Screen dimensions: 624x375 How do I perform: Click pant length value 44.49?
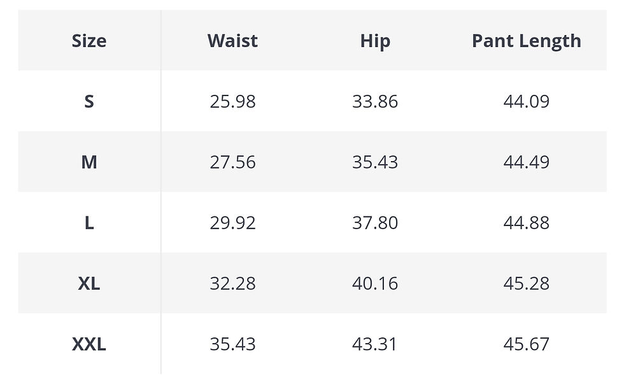[527, 162]
